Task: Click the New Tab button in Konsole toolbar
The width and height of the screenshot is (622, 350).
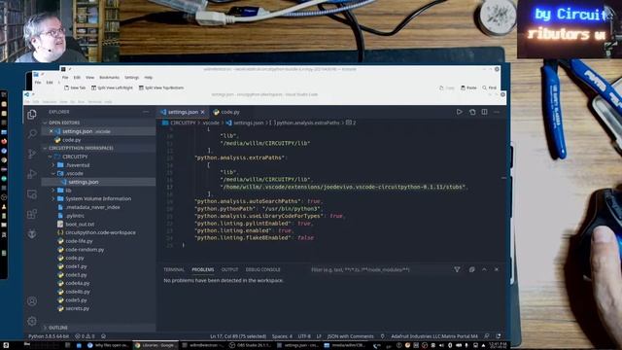Action: pos(75,87)
